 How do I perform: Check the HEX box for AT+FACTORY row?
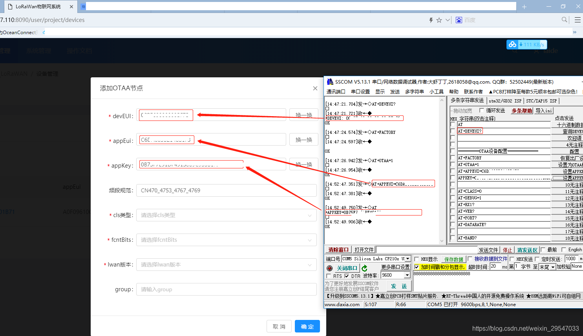click(x=453, y=158)
